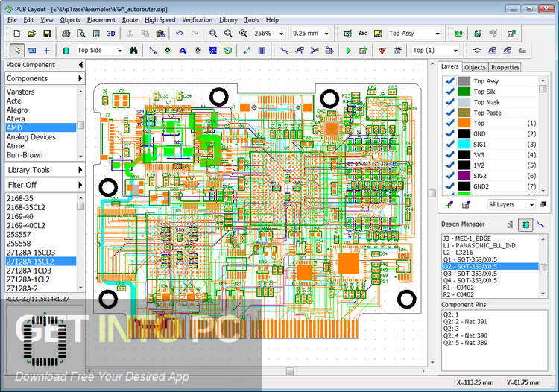Find component using binoculars icon
The width and height of the screenshot is (559, 392).
coord(133,51)
